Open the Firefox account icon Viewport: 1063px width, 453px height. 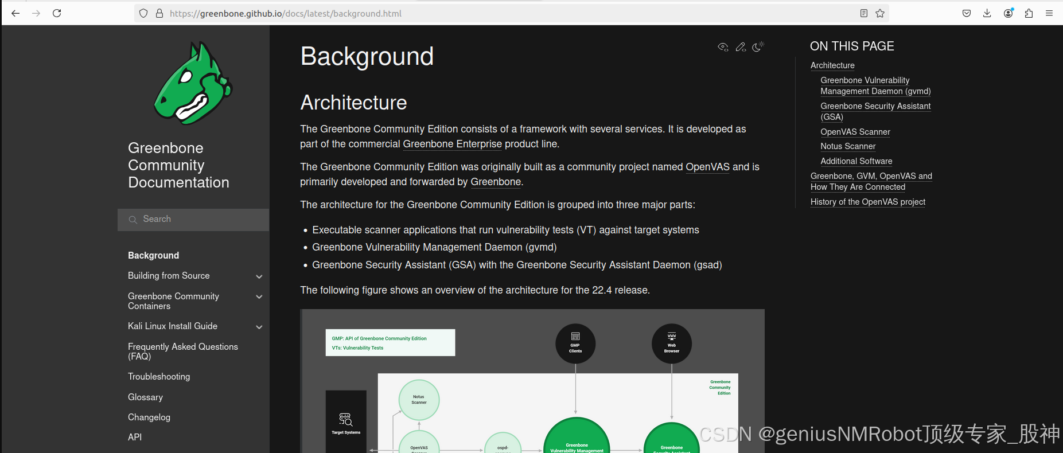[x=1008, y=13]
